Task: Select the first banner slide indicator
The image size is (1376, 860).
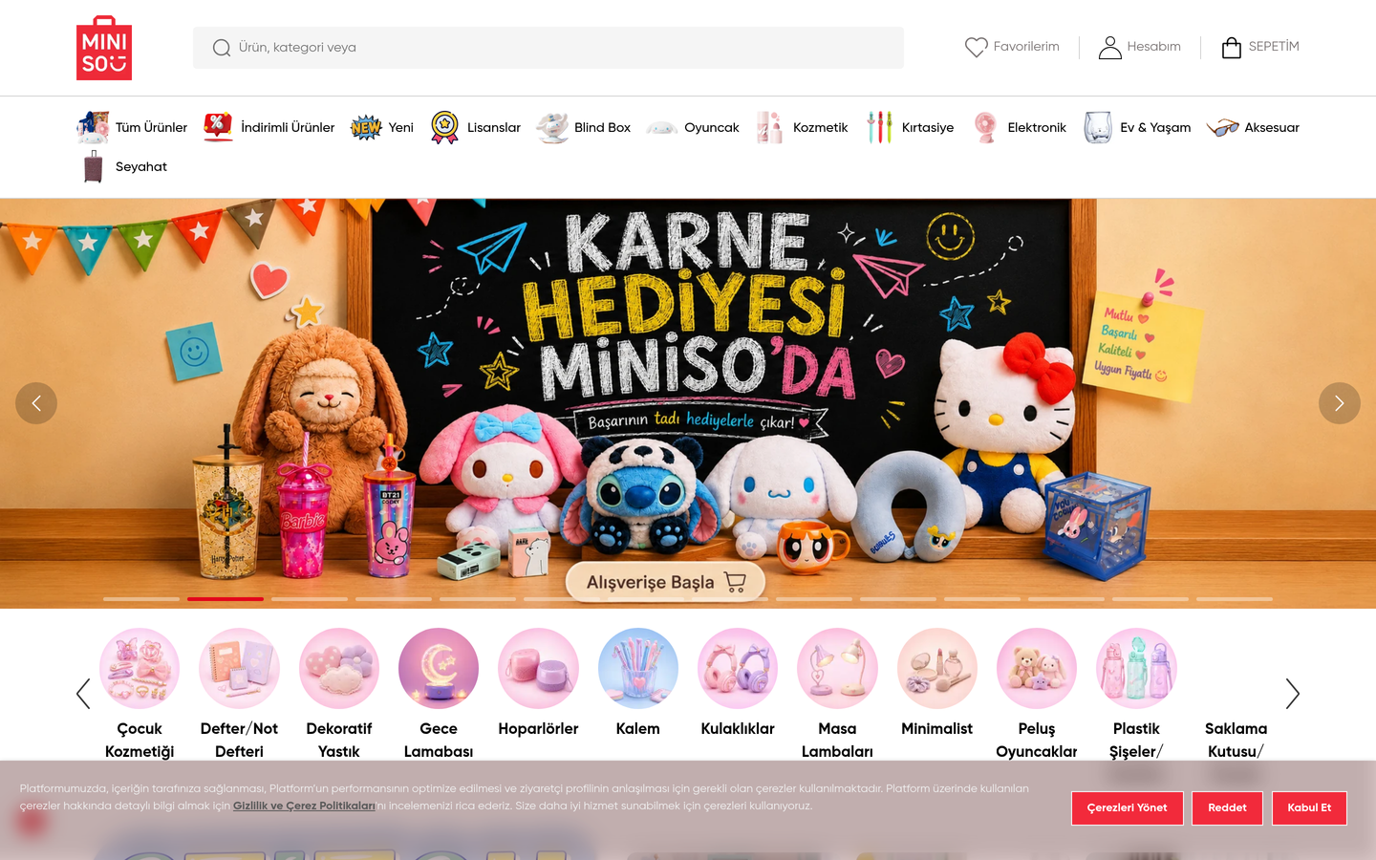Action: coord(141,599)
